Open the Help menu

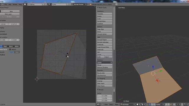[20, 4]
